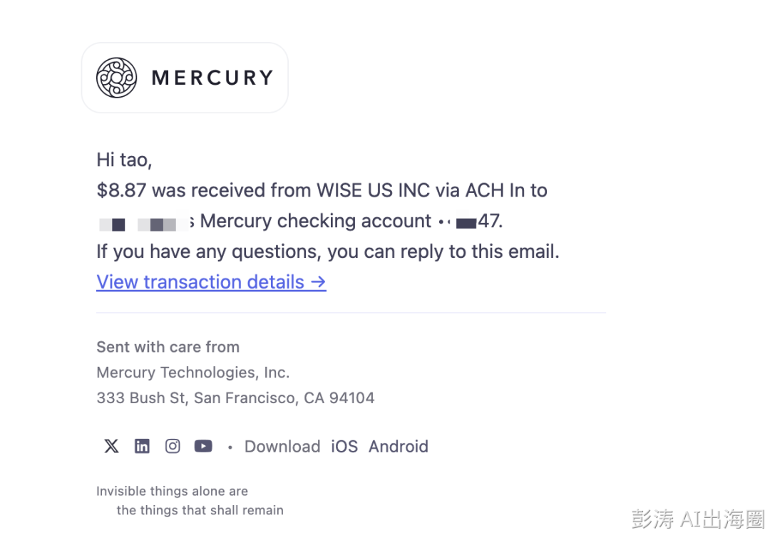Open the Android download link
770x535 pixels.
tap(398, 446)
